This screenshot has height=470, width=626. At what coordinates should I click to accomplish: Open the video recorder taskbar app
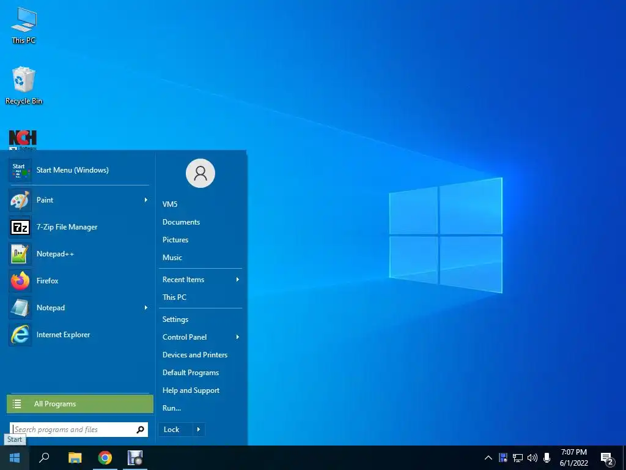point(135,458)
